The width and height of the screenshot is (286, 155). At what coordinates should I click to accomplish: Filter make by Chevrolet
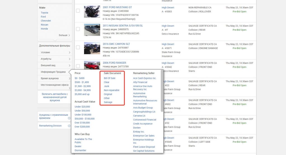tap(46, 21)
